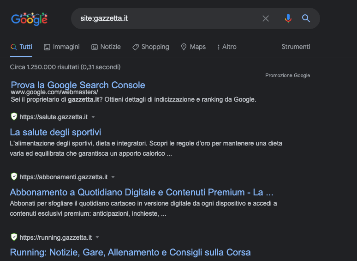This screenshot has width=357, height=261.
Task: Expand options arrow for running.gazzetta.it
Action: coord(97,237)
